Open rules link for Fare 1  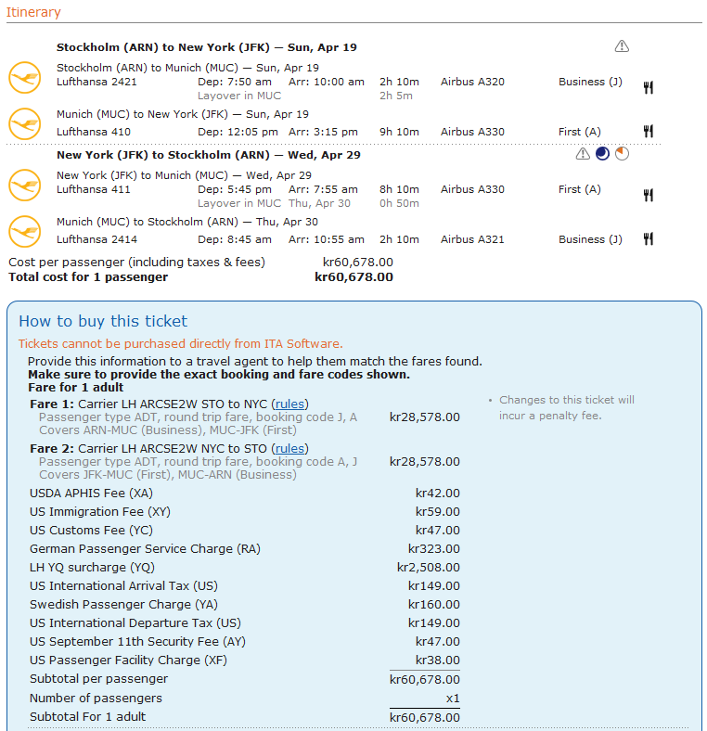tap(290, 404)
